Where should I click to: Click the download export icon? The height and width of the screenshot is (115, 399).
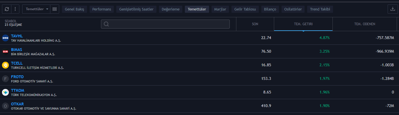pos(393,9)
